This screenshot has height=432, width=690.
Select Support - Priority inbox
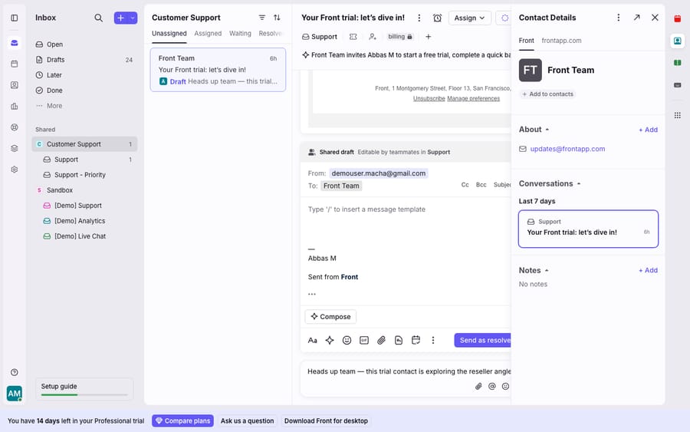point(84,175)
